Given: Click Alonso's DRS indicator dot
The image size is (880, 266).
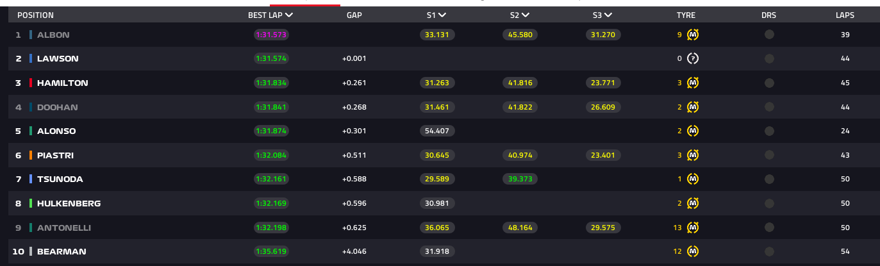Looking at the screenshot, I should click(x=769, y=131).
